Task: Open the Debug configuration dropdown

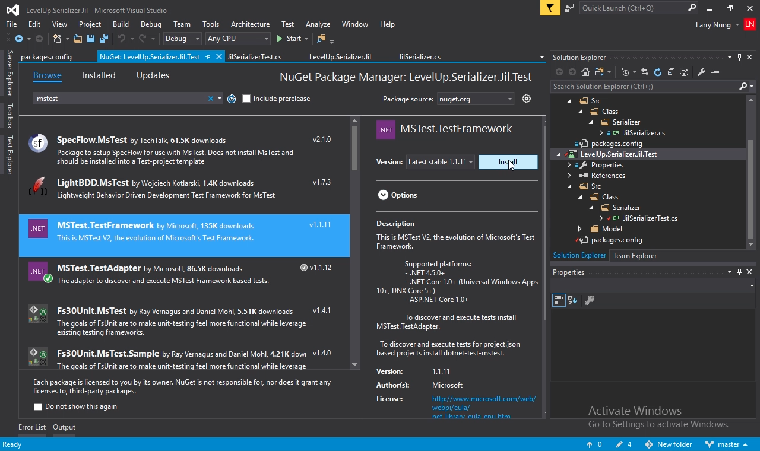Action: click(x=182, y=39)
